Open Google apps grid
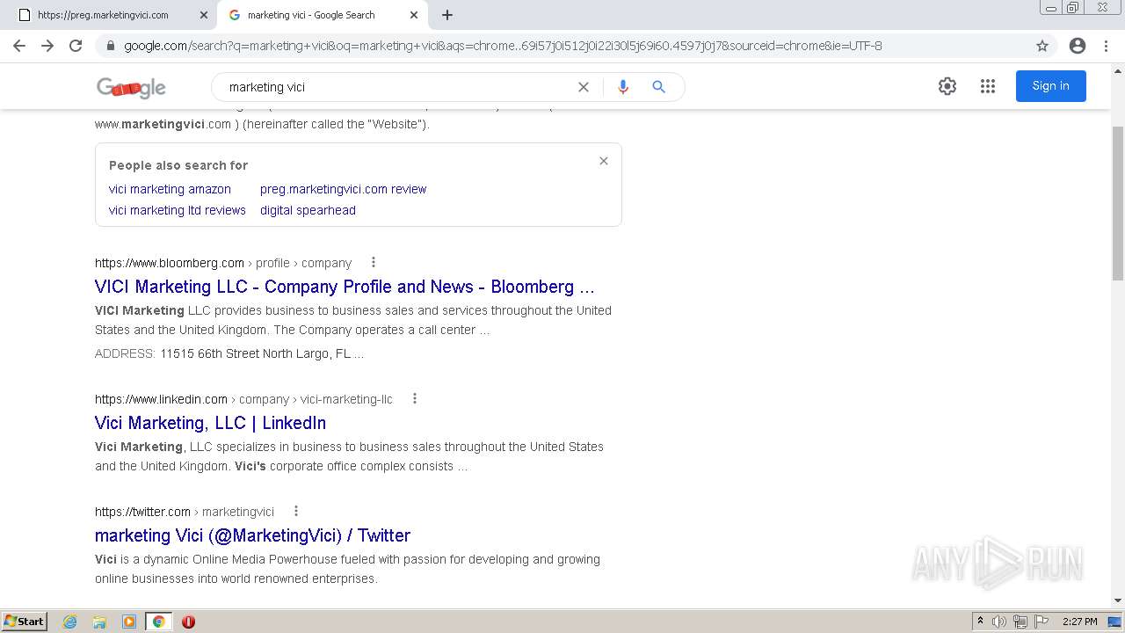This screenshot has height=633, width=1125. 988,86
